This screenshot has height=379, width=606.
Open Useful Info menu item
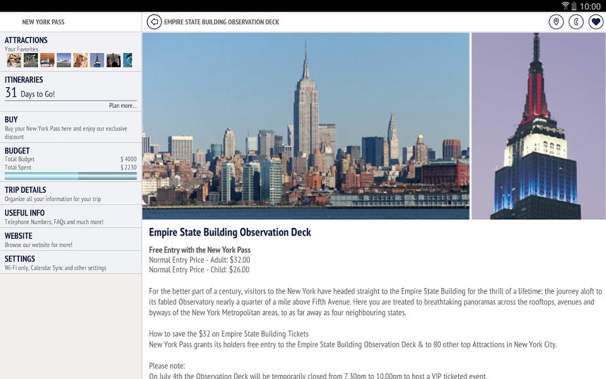coord(71,217)
